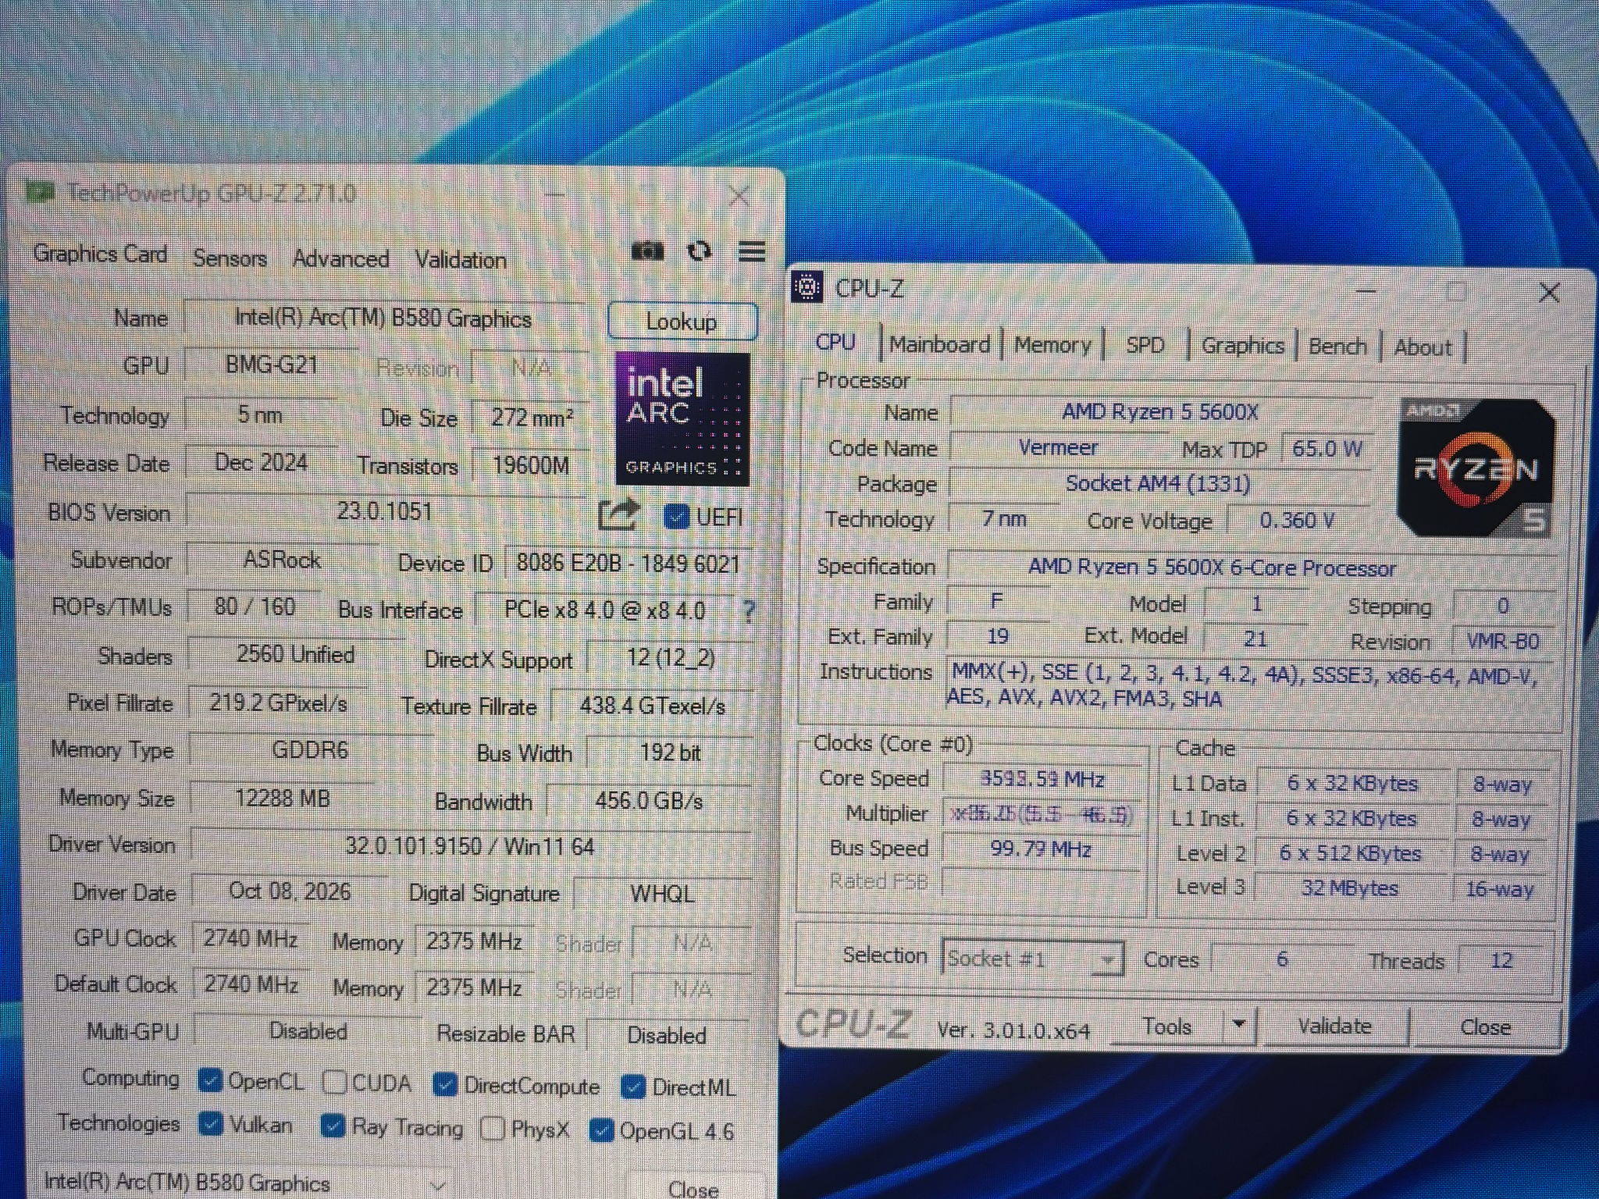Switch to the Graphics tab in CPU-Z

tap(1242, 346)
